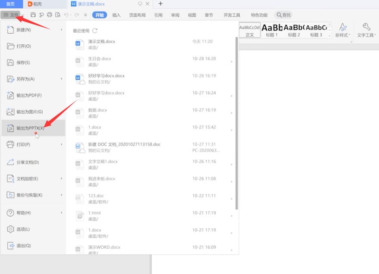This screenshot has width=379, height=274.
Task: Open recent file 1.html
Action: [153, 216]
